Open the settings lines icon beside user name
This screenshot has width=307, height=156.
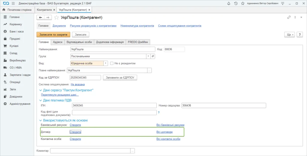click(282, 3)
